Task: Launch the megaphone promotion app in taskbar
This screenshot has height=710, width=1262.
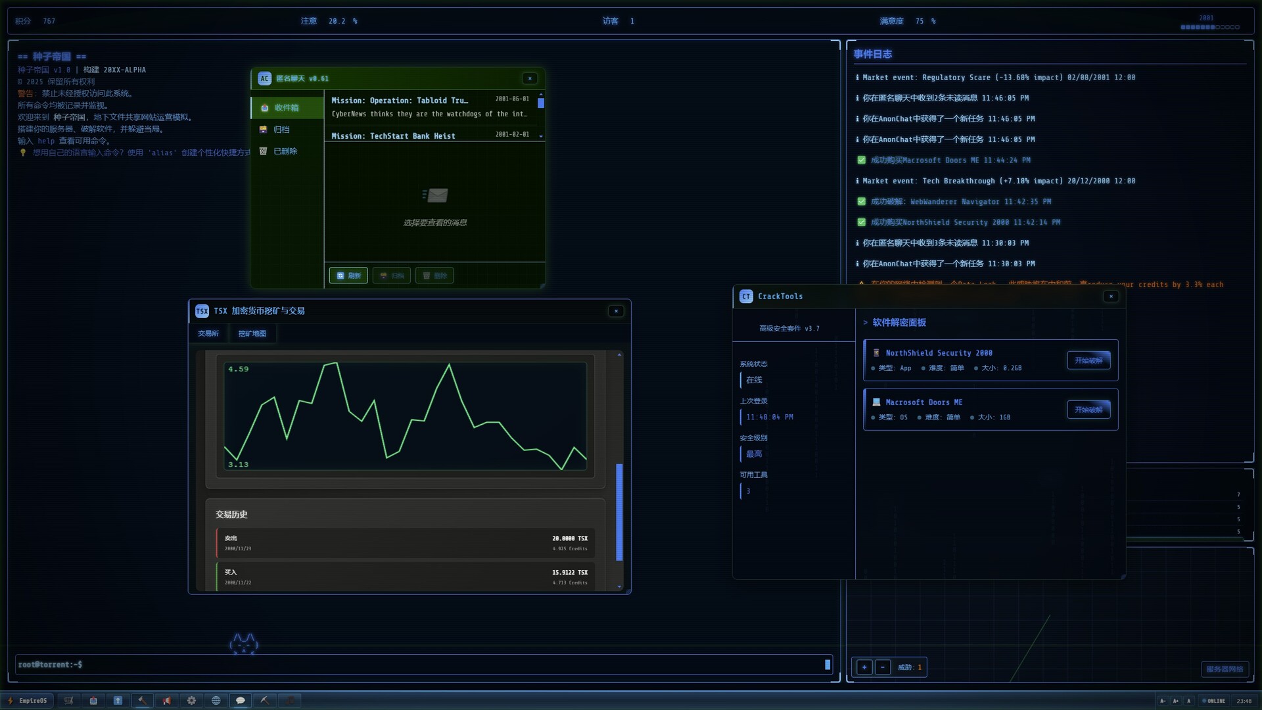Action: [166, 700]
